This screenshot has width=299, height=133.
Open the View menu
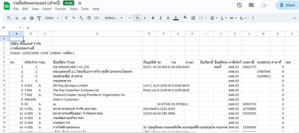pyautogui.click(x=35, y=9)
